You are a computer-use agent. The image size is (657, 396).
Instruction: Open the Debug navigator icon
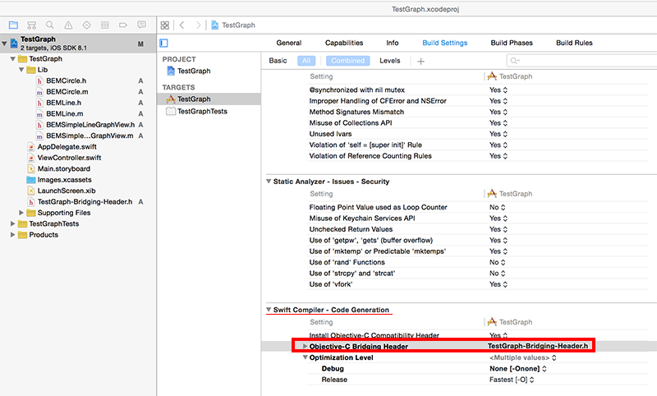pos(105,25)
